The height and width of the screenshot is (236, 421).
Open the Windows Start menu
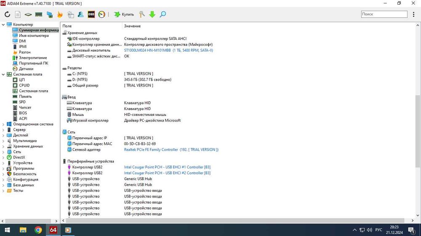pyautogui.click(x=7, y=230)
